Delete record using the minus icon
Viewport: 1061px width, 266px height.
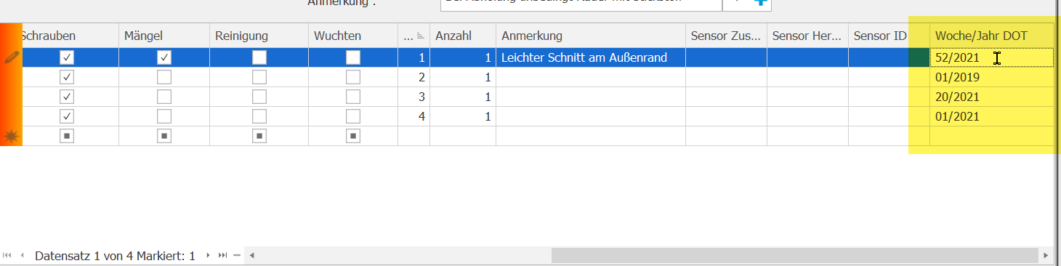pos(237,256)
